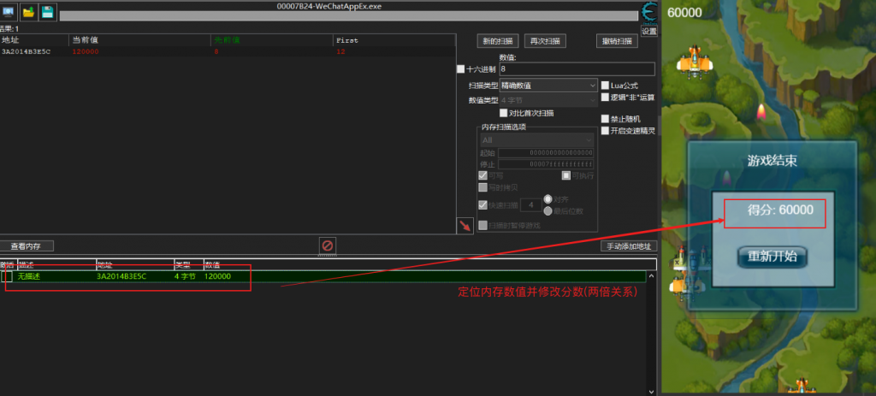This screenshot has width=876, height=396.
Task: Click 先前值 column header
Action: (272, 40)
